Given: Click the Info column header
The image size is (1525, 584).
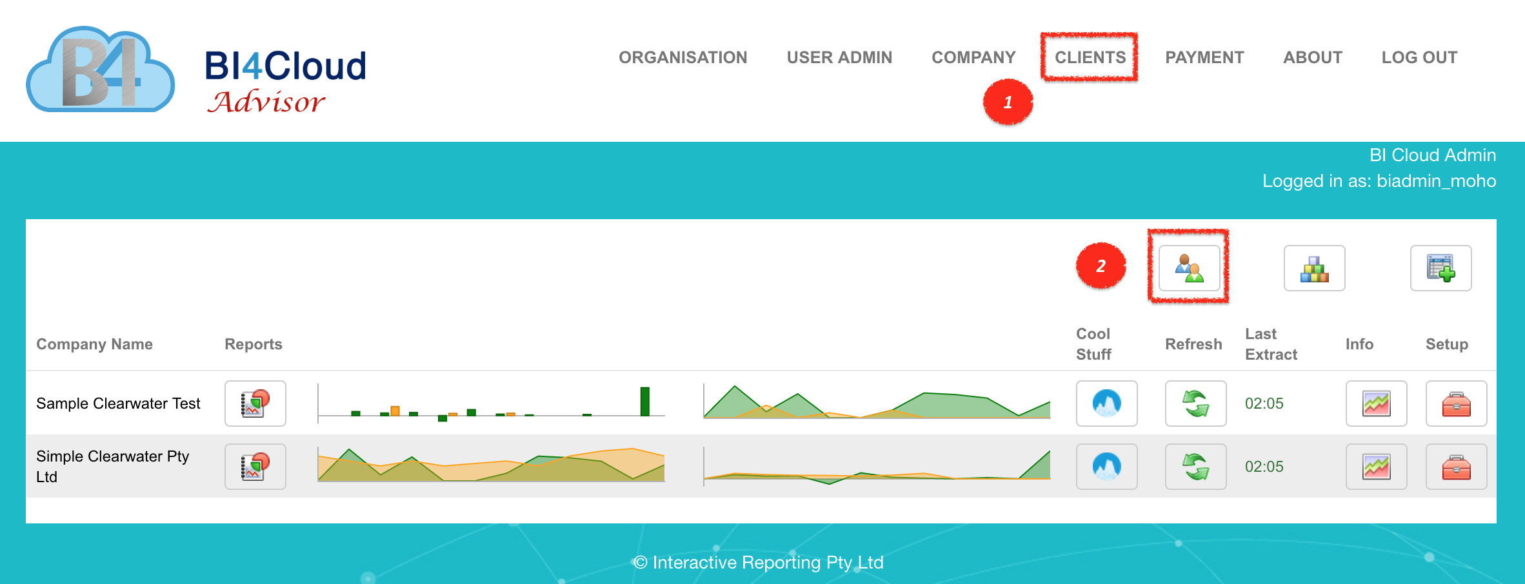Looking at the screenshot, I should click(1359, 344).
